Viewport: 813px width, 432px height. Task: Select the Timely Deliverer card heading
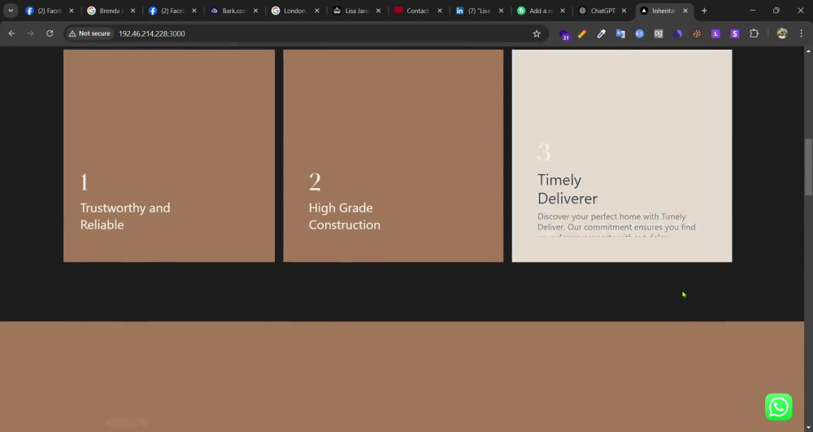pos(567,190)
